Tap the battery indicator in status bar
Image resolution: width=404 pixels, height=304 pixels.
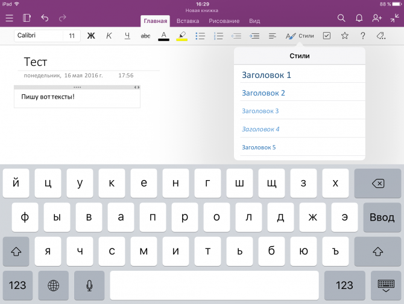tap(397, 4)
